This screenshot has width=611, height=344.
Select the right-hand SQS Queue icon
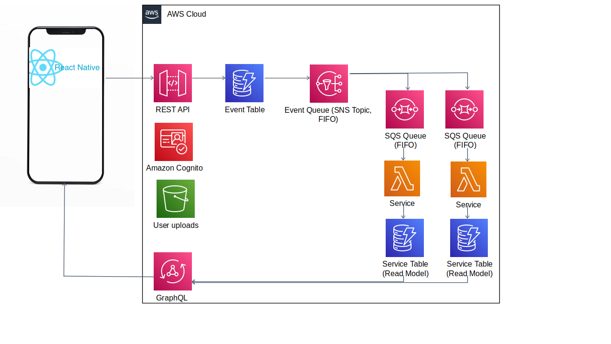pyautogui.click(x=464, y=109)
